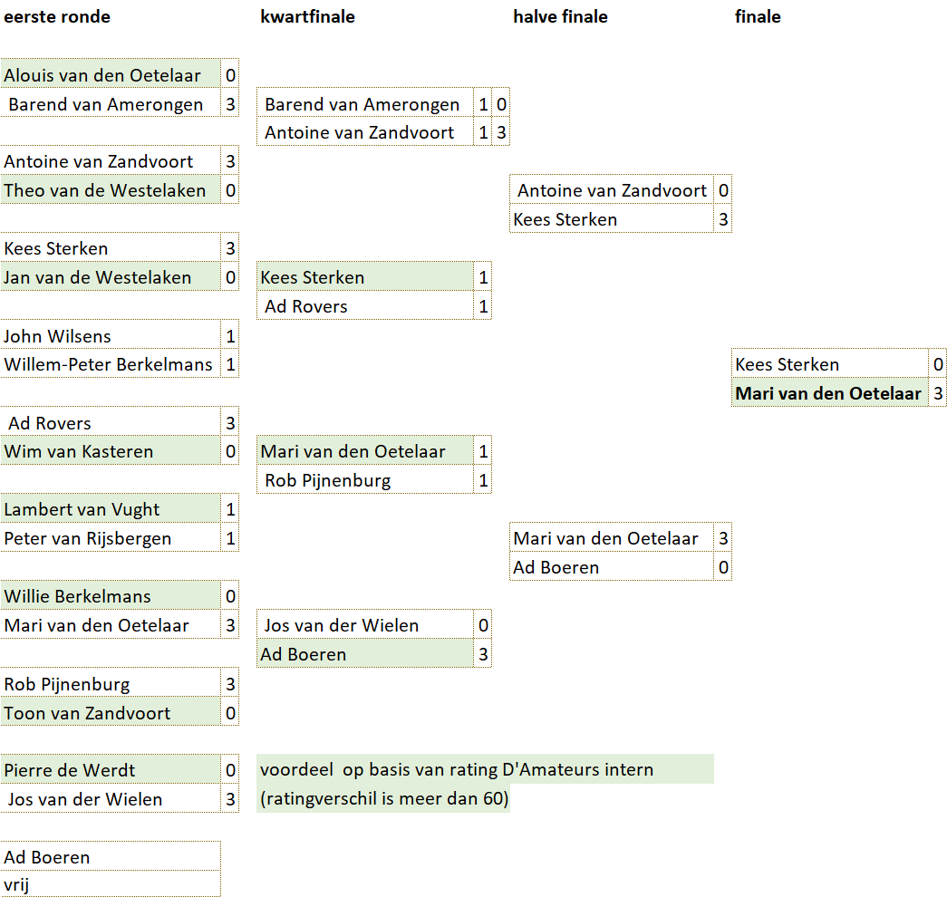Select the Pierre de Werdt cell
Image resolution: width=947 pixels, height=897 pixels.
[x=70, y=770]
